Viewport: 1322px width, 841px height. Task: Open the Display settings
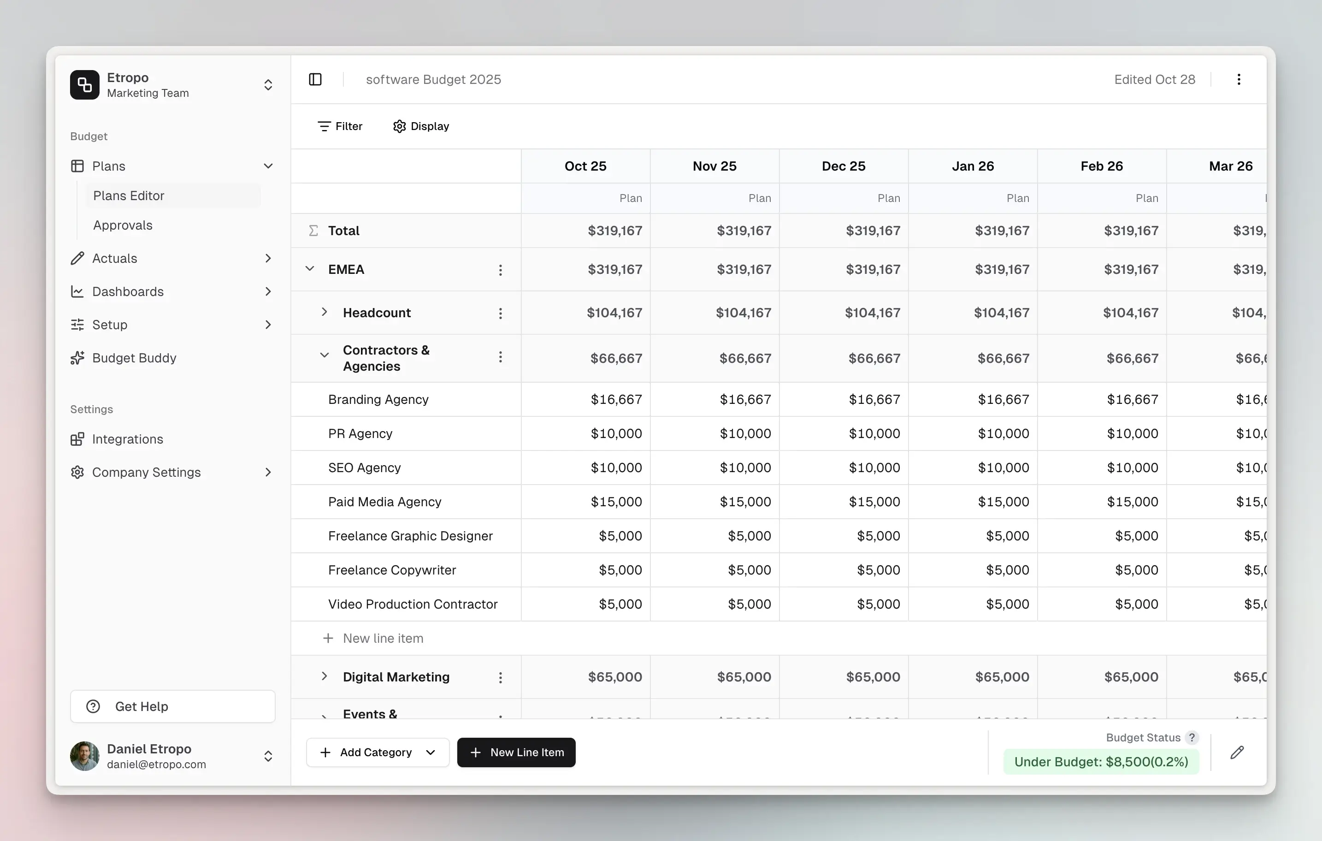pyautogui.click(x=420, y=126)
